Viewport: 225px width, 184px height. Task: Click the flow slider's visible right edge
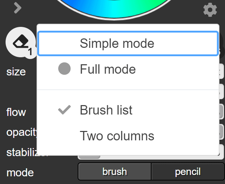pos(221,112)
